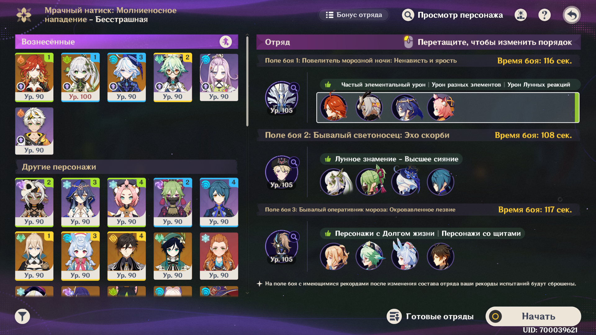Image resolution: width=596 pixels, height=335 pixels.
Task: Select the level 100 Nahida character card
Action: point(80,77)
